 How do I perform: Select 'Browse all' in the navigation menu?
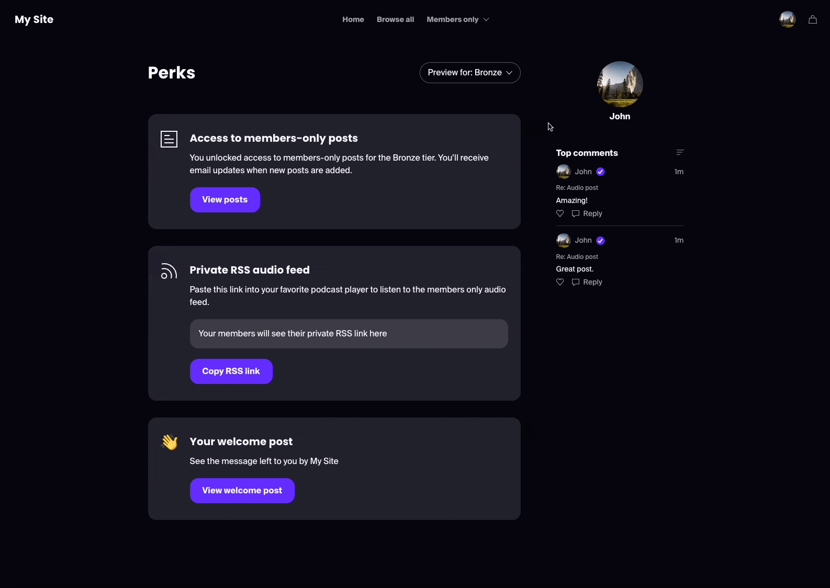click(395, 19)
